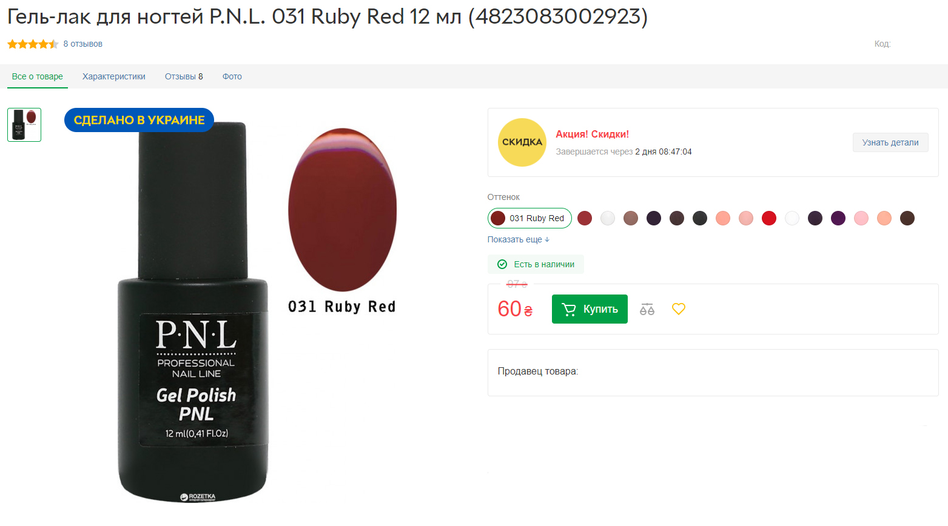The height and width of the screenshot is (526, 948).
Task: Switch to the Отзывы tab
Action: [x=184, y=76]
